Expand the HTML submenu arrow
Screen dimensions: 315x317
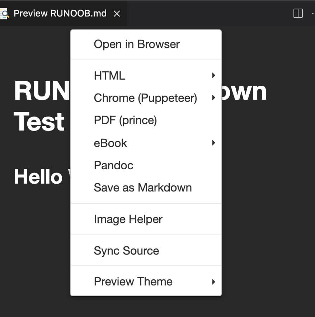(213, 75)
